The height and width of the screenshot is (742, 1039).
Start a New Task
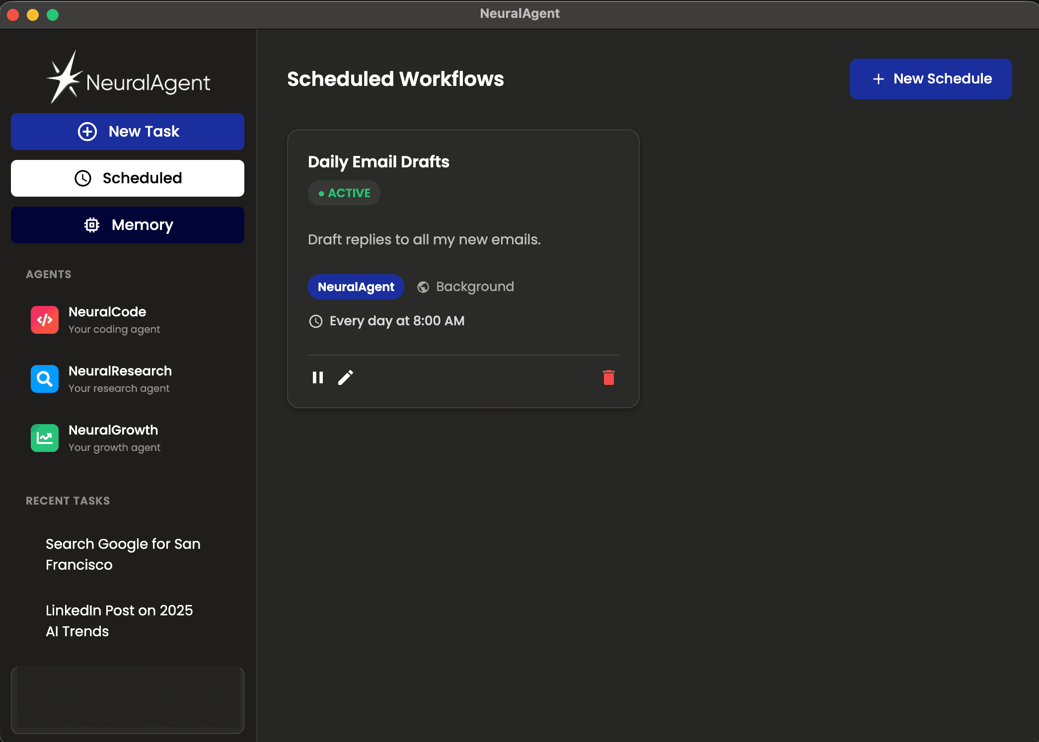coord(127,131)
